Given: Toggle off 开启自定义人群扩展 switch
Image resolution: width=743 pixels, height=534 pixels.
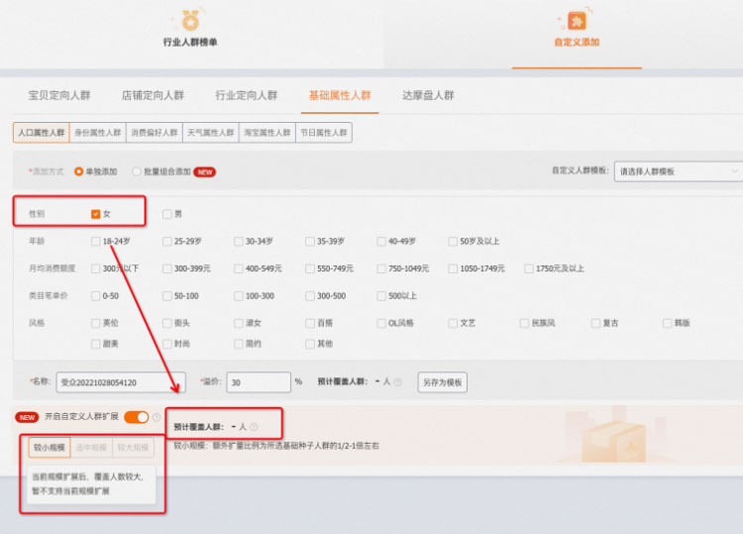Looking at the screenshot, I should click(x=136, y=417).
